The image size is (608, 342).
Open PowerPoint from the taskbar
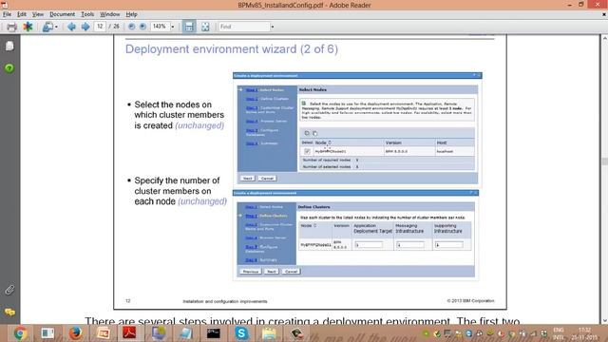pyautogui.click(x=104, y=333)
